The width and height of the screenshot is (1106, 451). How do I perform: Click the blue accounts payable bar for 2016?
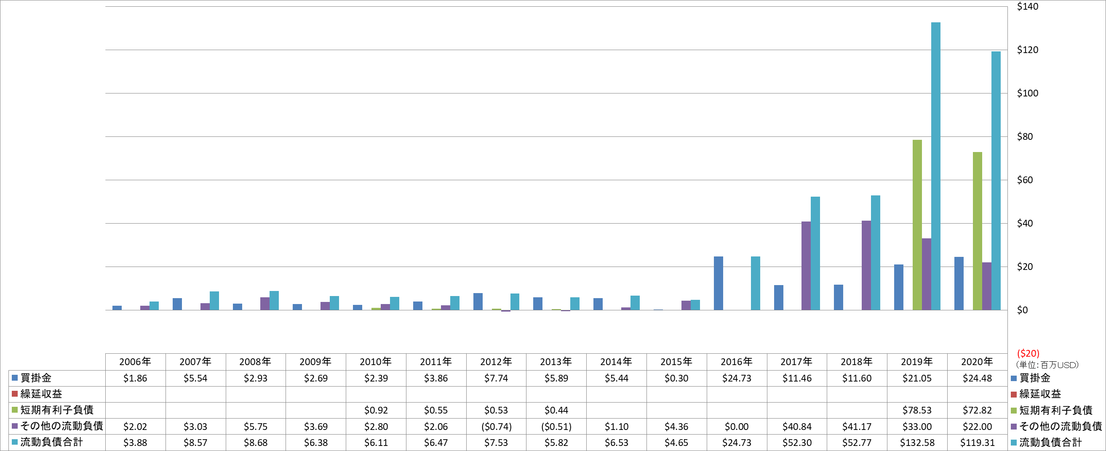pos(718,283)
